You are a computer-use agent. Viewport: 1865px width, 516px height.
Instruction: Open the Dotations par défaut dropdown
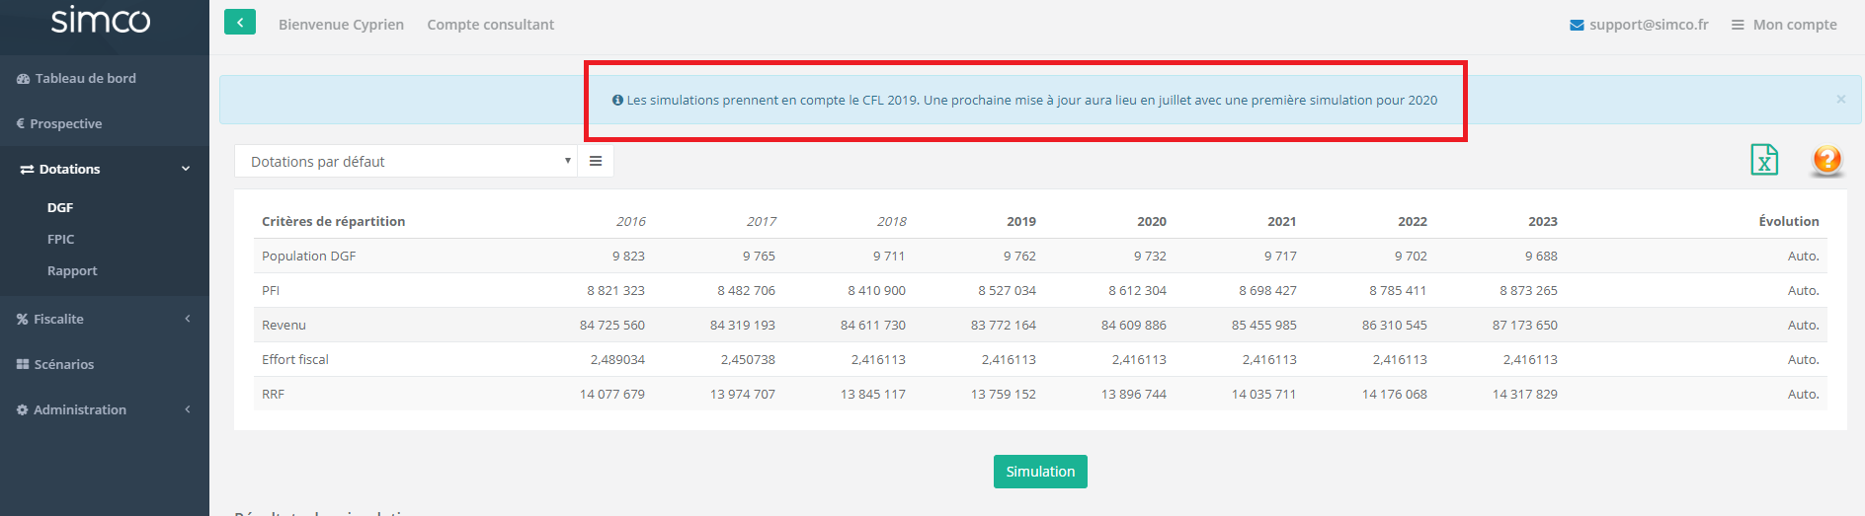point(405,161)
